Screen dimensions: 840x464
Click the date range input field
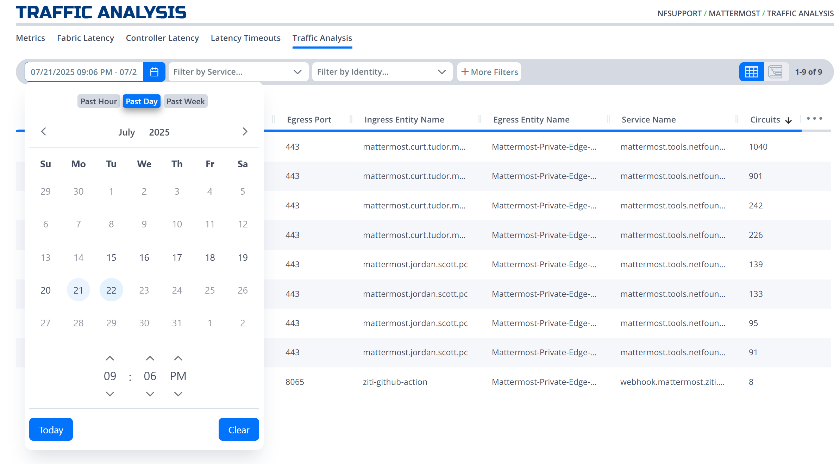pyautogui.click(x=84, y=72)
